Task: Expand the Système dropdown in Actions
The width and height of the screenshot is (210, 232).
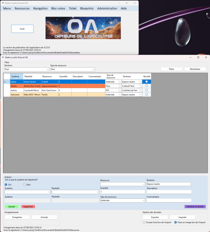Action: coord(49,192)
